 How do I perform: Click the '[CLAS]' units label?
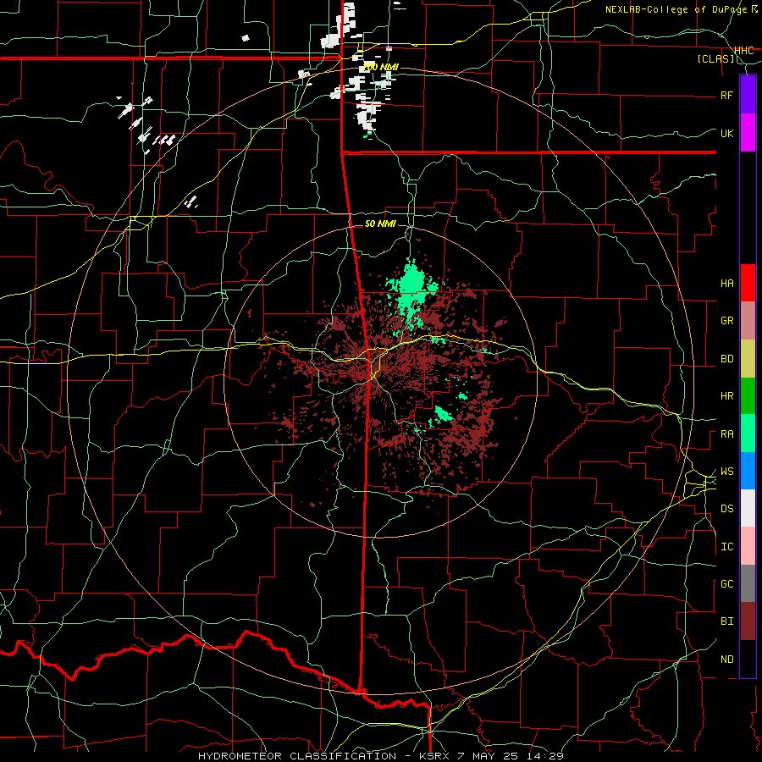715,58
